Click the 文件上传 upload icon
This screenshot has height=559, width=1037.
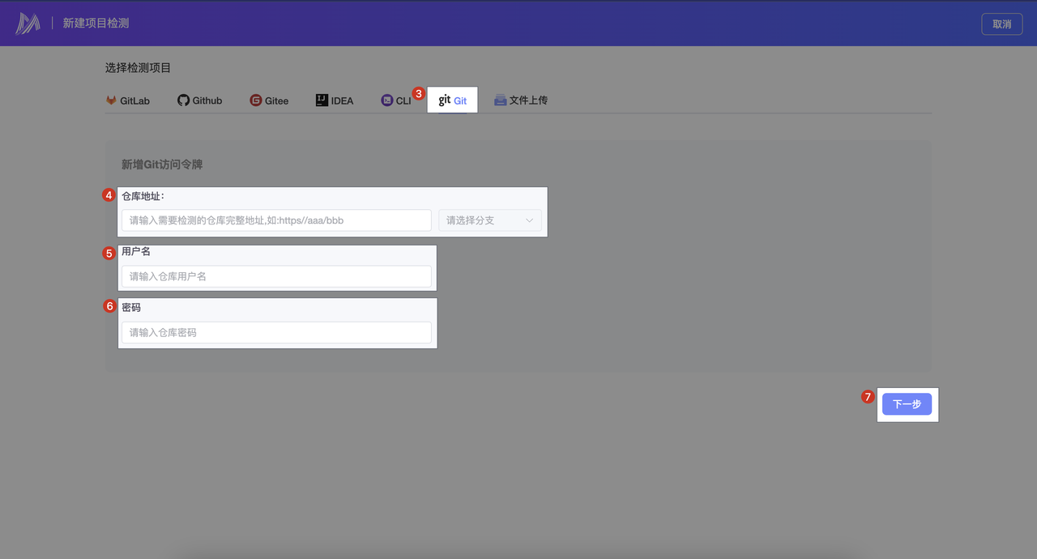[500, 100]
